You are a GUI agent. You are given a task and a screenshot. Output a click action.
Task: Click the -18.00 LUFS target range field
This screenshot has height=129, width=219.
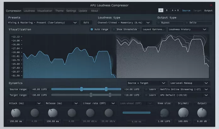click(132, 95)
